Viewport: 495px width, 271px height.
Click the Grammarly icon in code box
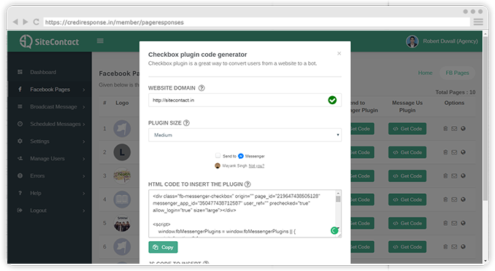coord(334,231)
